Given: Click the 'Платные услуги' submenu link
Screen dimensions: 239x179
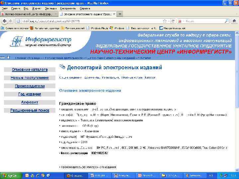Looking at the screenshot, I should [132, 78].
